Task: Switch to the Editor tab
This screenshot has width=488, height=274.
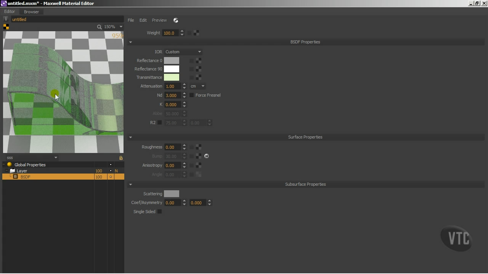Action: pos(10,12)
